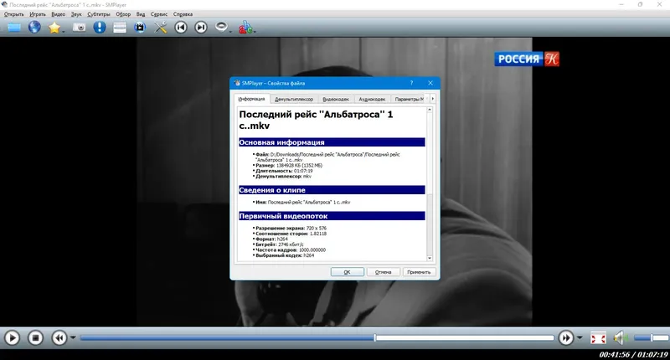Open the Звук menu
670x360 pixels.
pos(76,14)
